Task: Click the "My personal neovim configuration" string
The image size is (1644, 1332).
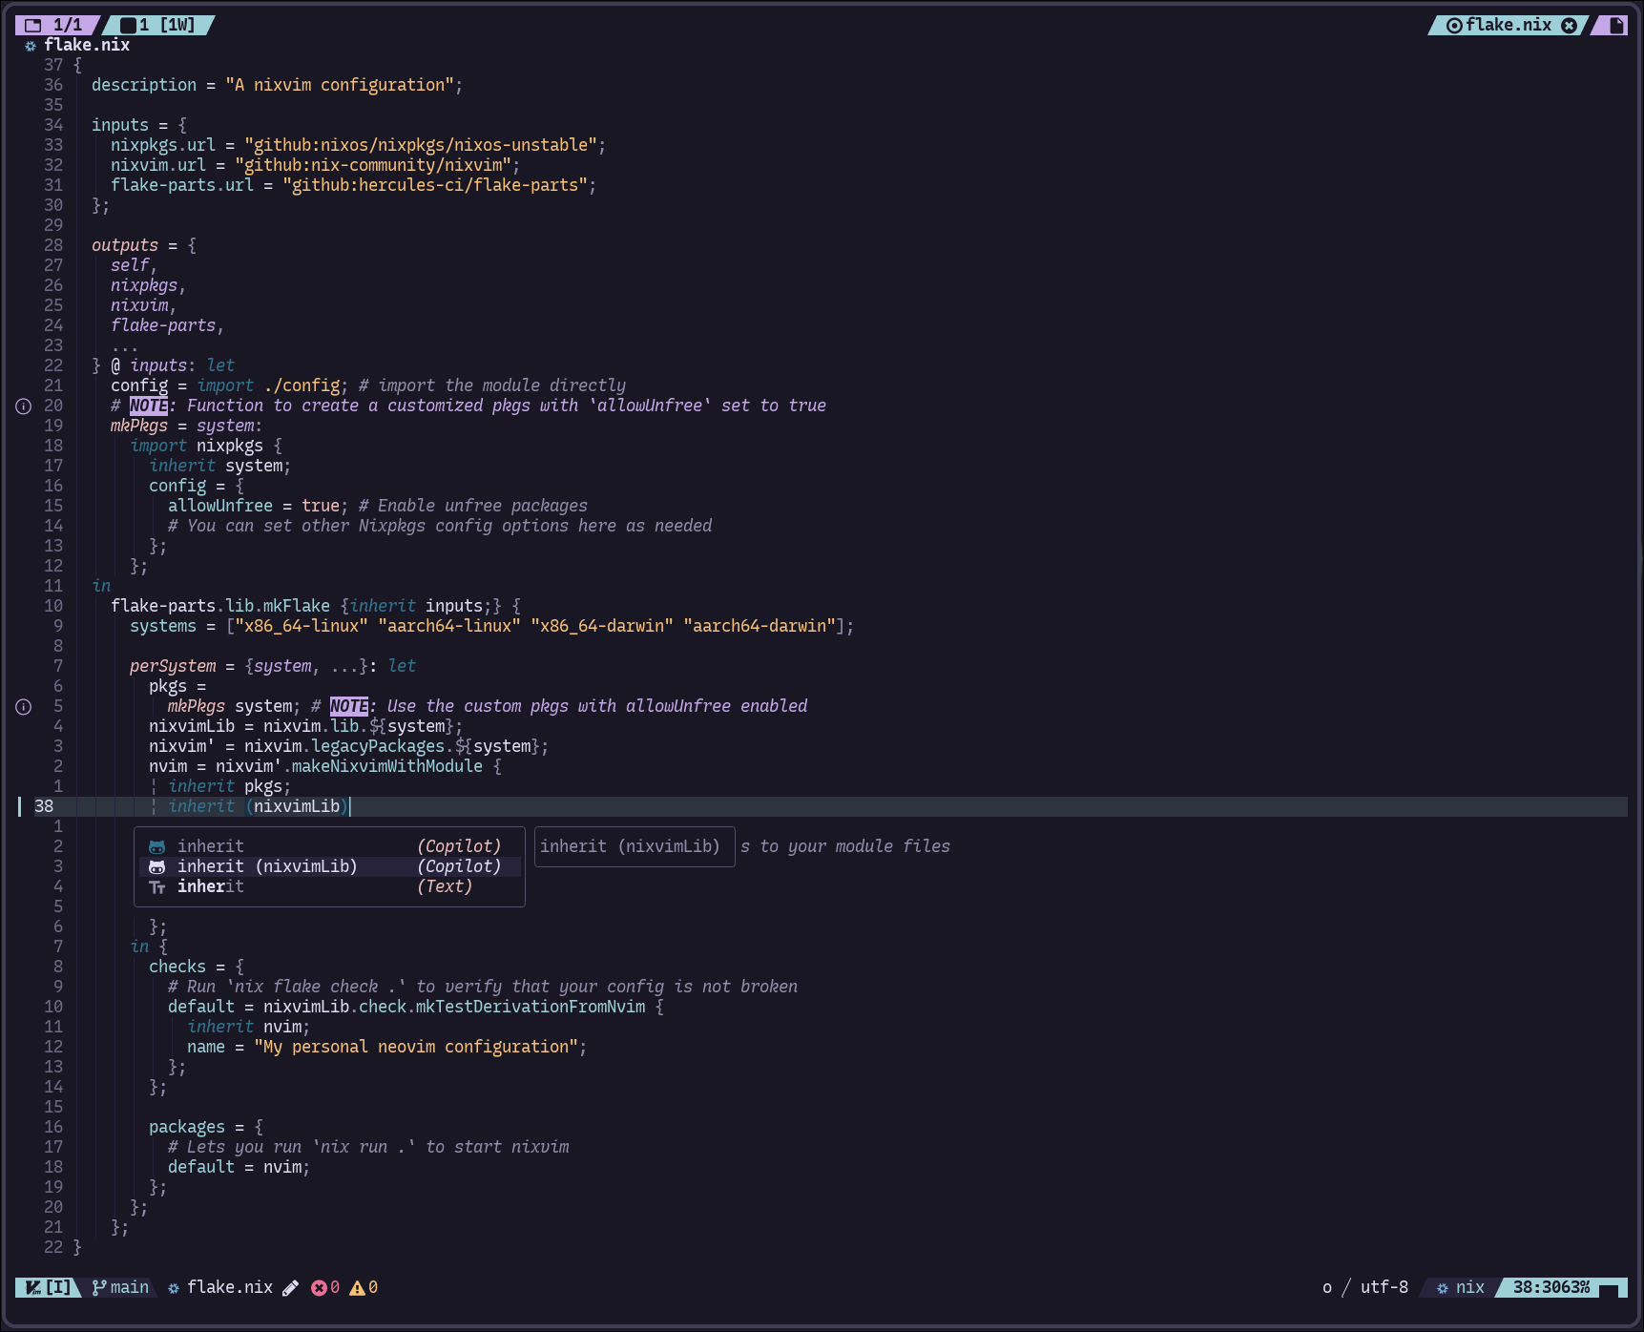Action: coord(416,1047)
